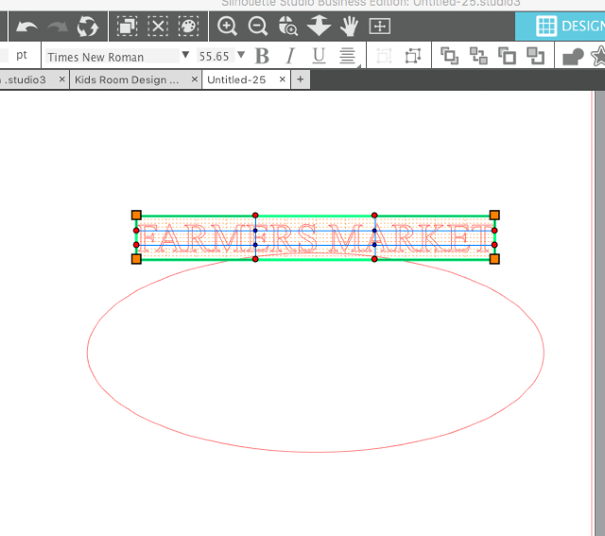Image resolution: width=605 pixels, height=536 pixels.
Task: Click the Select by Color icon
Action: (x=188, y=26)
